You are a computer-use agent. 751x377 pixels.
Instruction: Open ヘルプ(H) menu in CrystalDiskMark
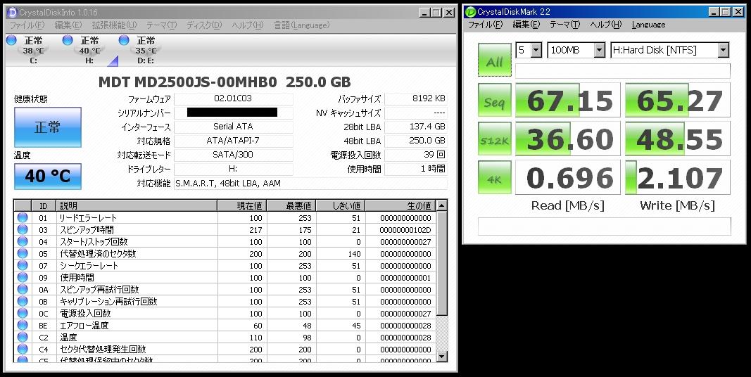tap(605, 25)
